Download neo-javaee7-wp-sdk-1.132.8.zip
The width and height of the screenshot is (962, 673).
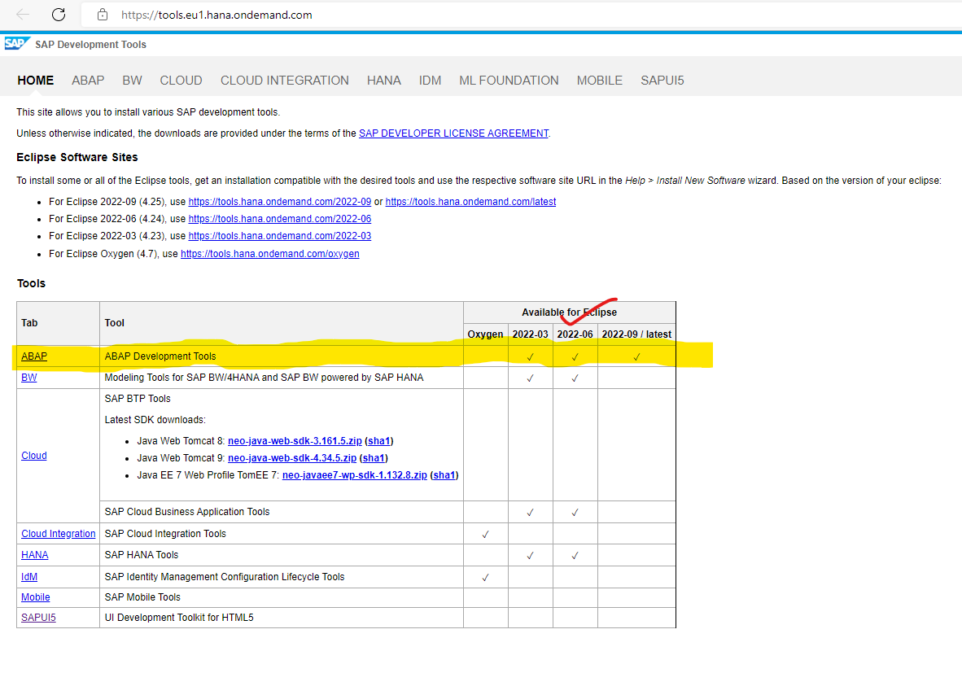[x=354, y=475]
